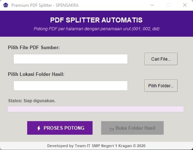The width and height of the screenshot is (193, 150).
Task: Click the app logo in title bar
Action: [x=6, y=5]
